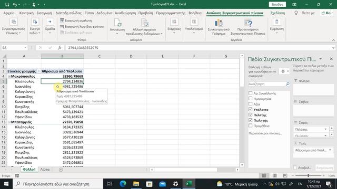Uncheck the Πωλητής field checkbox
The width and height of the screenshot is (337, 189).
pos(251,120)
